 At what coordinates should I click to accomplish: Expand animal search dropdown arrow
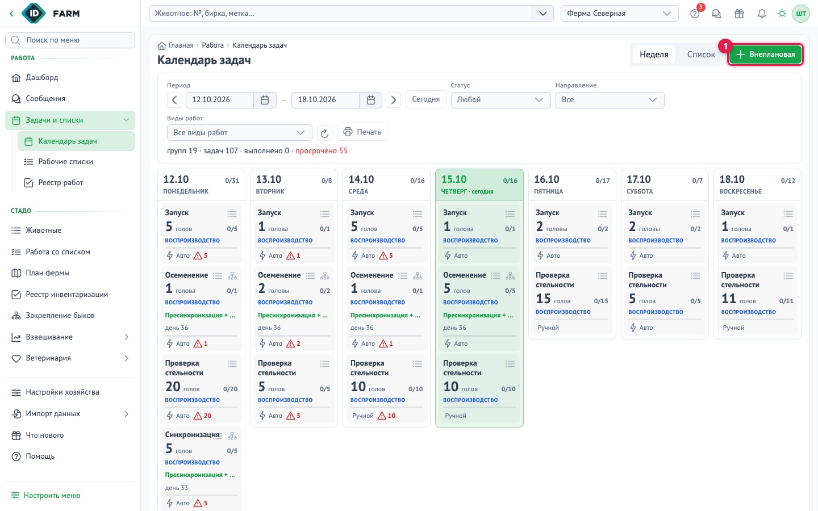click(x=542, y=14)
